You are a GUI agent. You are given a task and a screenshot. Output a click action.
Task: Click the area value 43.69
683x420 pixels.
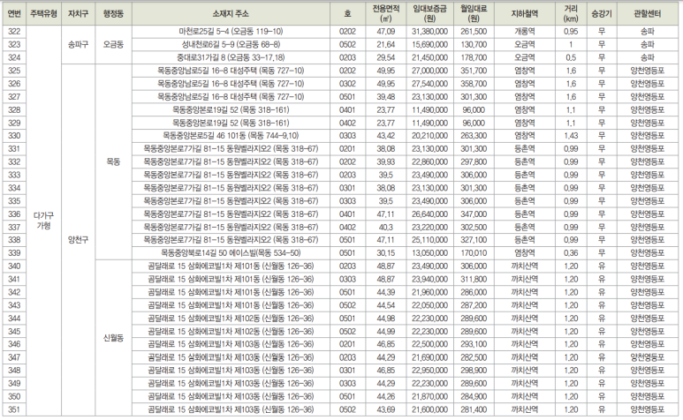386,409
